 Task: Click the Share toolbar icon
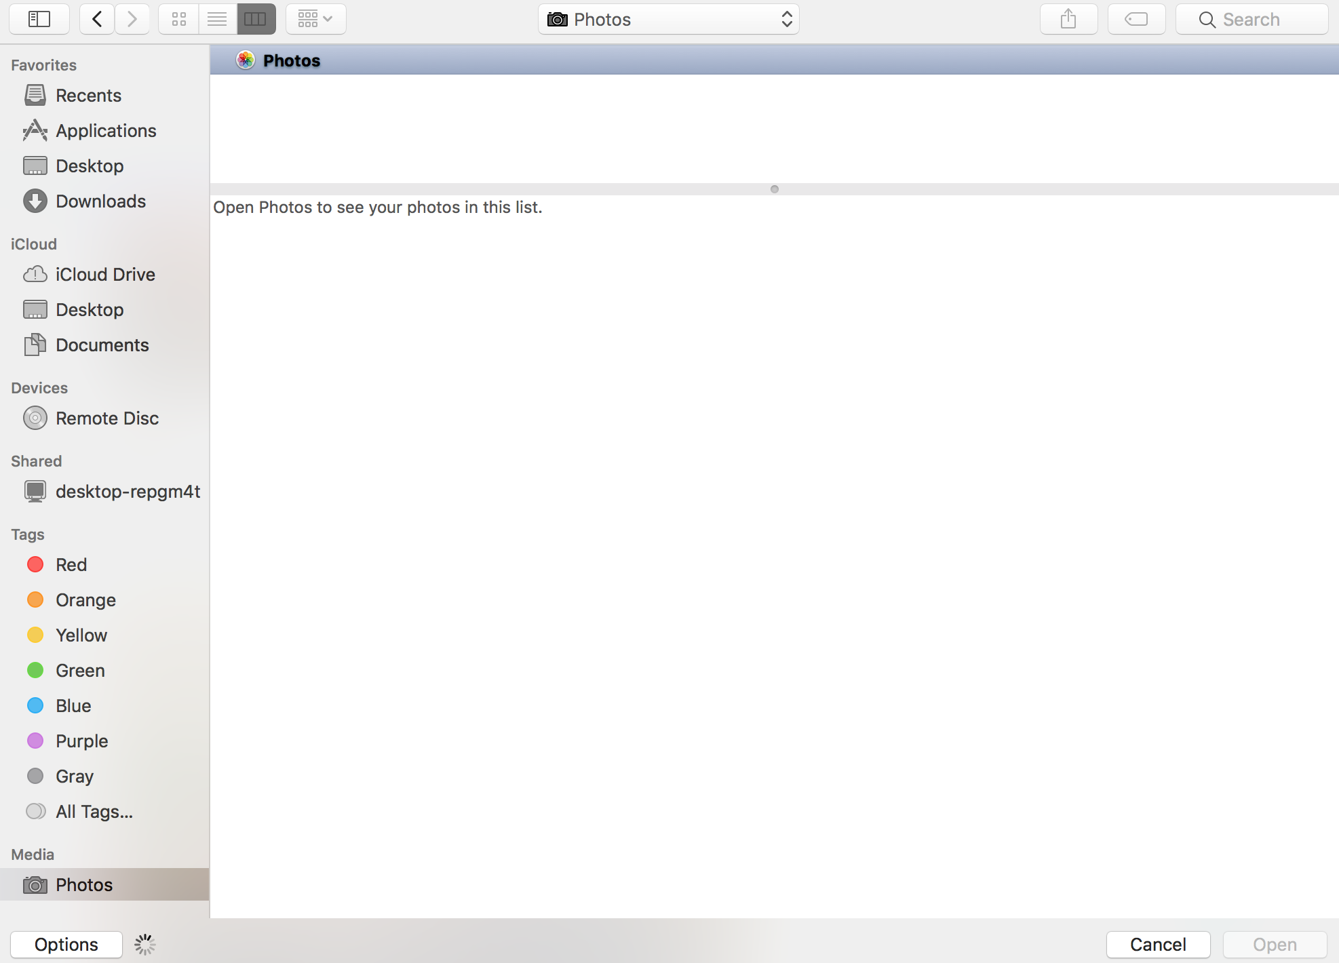point(1068,19)
